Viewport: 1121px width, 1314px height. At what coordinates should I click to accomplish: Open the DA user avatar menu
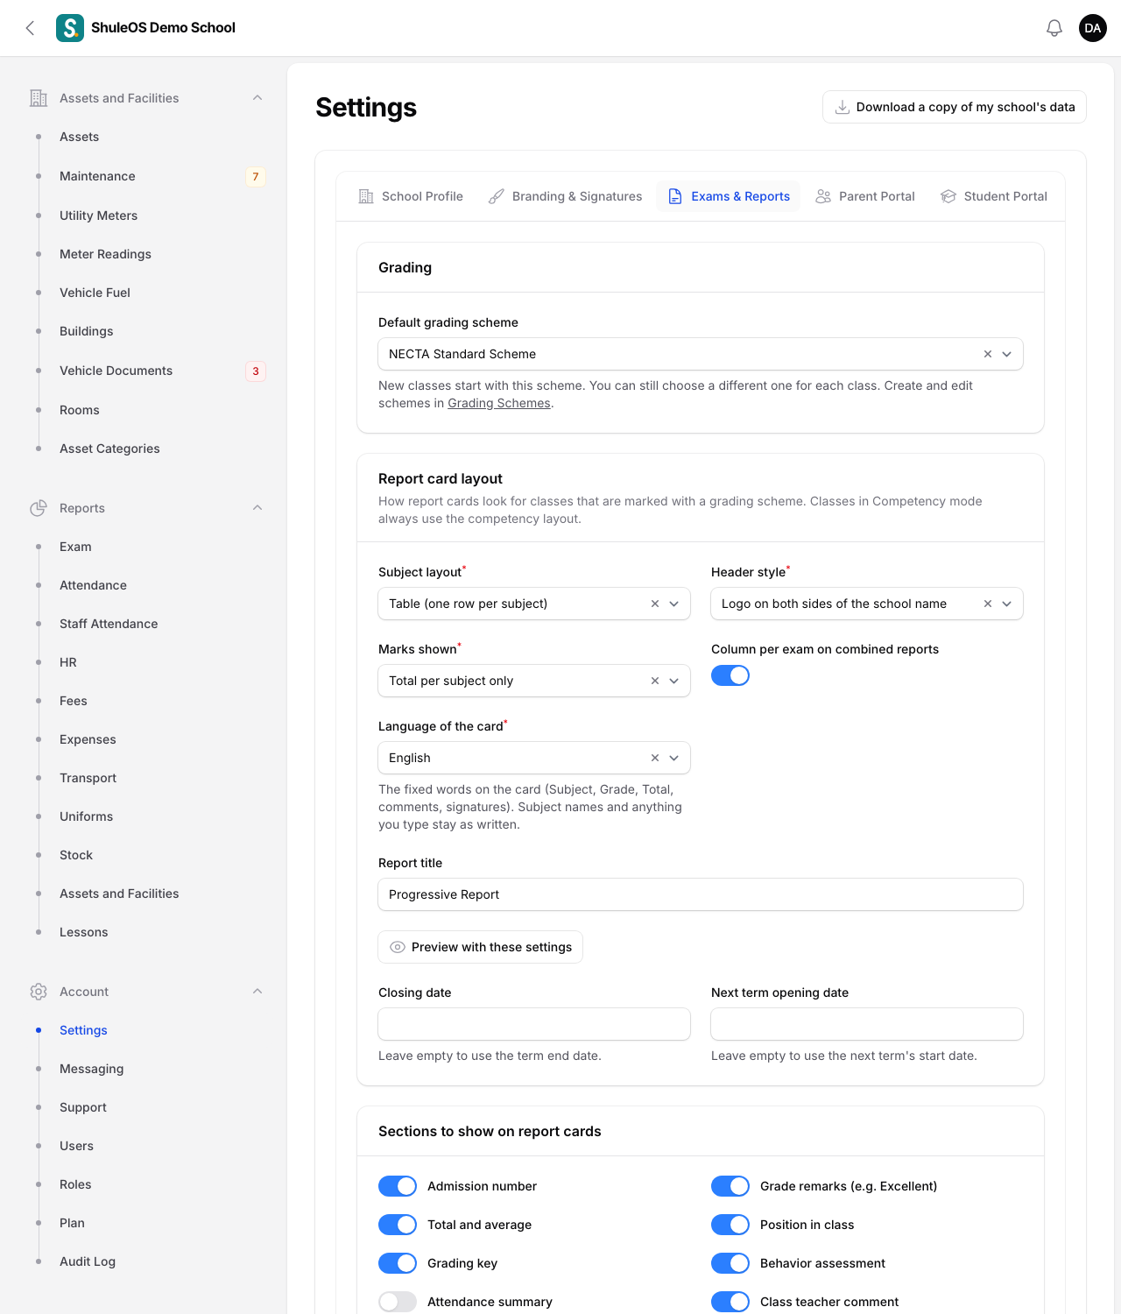(1093, 28)
